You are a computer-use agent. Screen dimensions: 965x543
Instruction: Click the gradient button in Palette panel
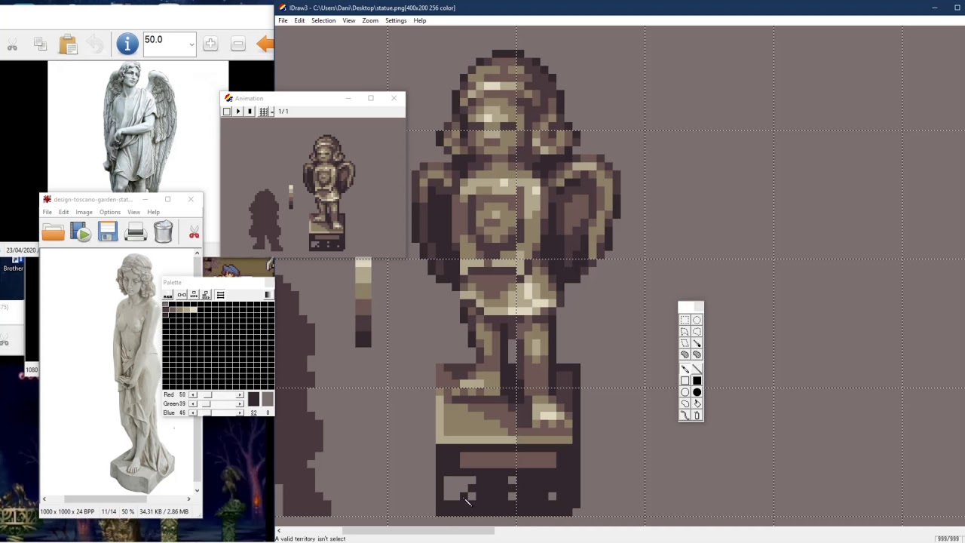point(268,294)
